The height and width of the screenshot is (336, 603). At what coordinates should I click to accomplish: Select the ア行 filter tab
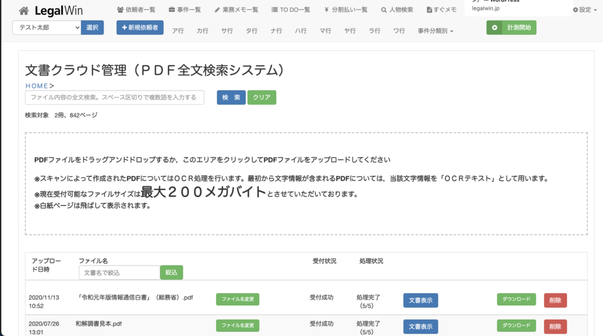click(178, 31)
